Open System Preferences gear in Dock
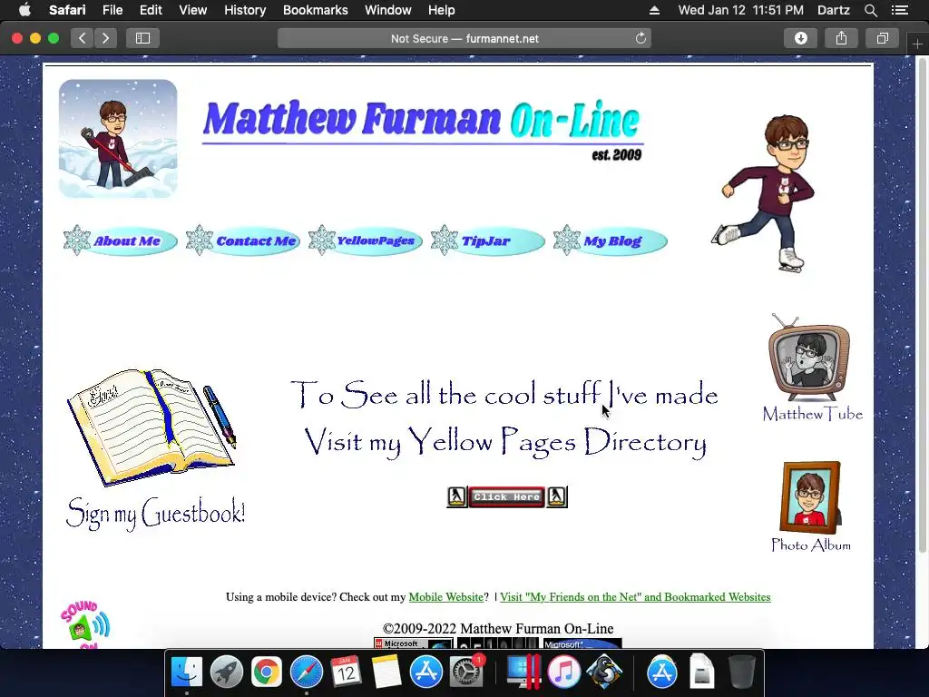Viewport: 929px width, 697px height. pyautogui.click(x=466, y=672)
